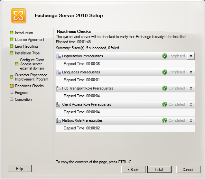The image size is (205, 179).
Task: Click green checkmark for Hub Transport Role
Action: pos(165,88)
